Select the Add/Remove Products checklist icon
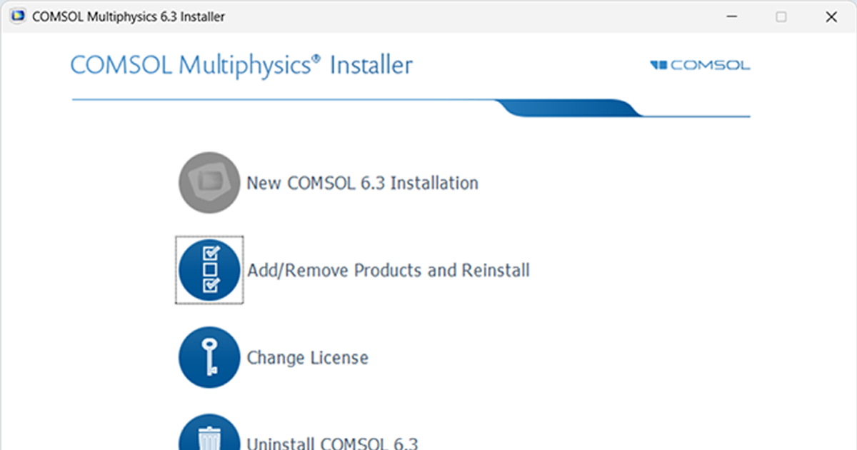The height and width of the screenshot is (450, 857). 209,269
